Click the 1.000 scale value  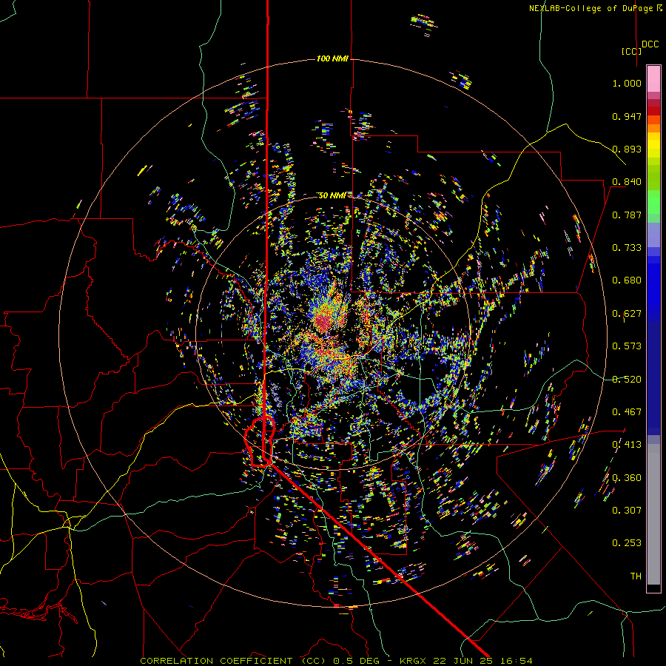pos(627,83)
